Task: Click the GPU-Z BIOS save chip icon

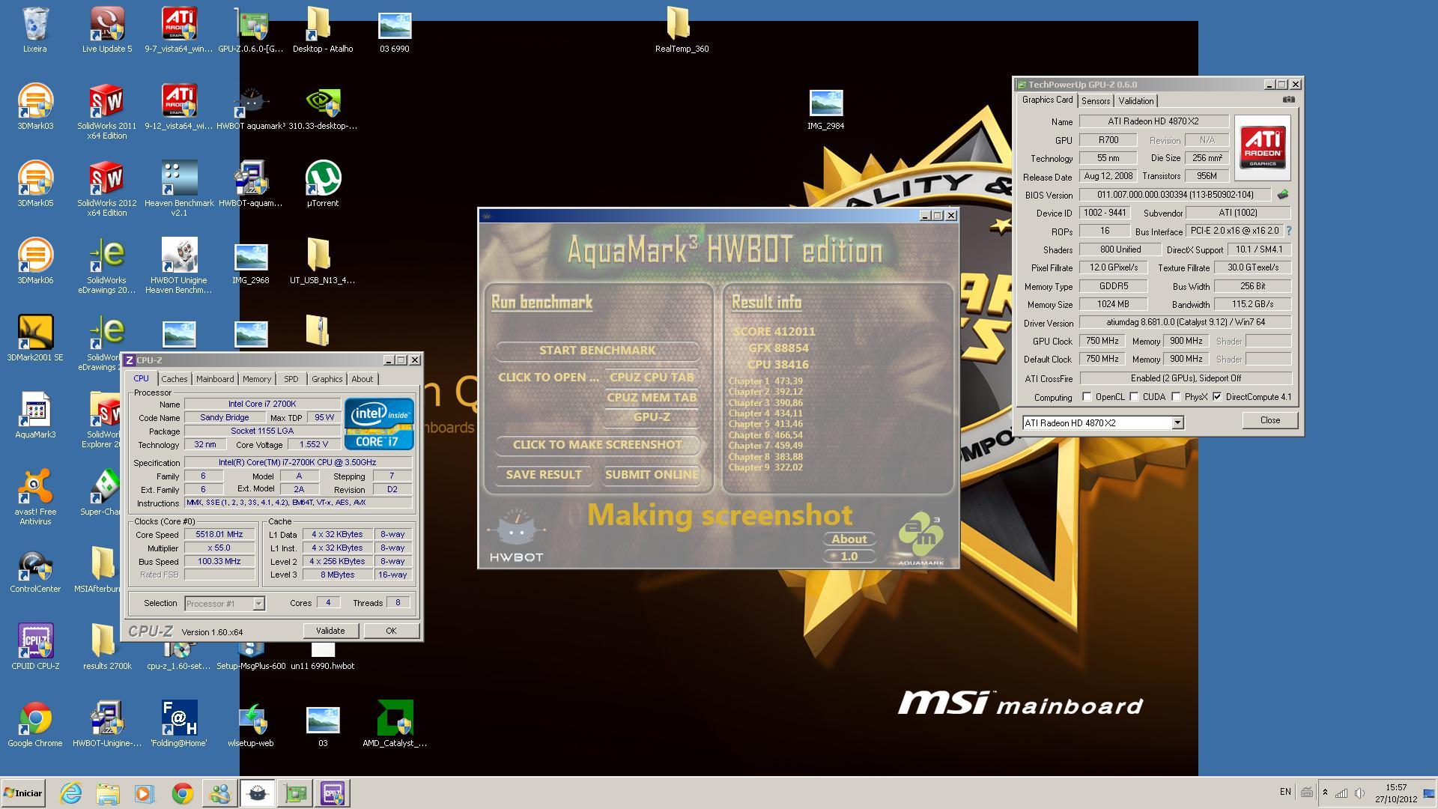Action: 1283,194
